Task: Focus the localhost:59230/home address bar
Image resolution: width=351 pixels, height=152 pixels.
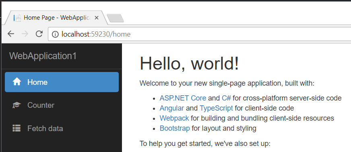Action: [200, 34]
